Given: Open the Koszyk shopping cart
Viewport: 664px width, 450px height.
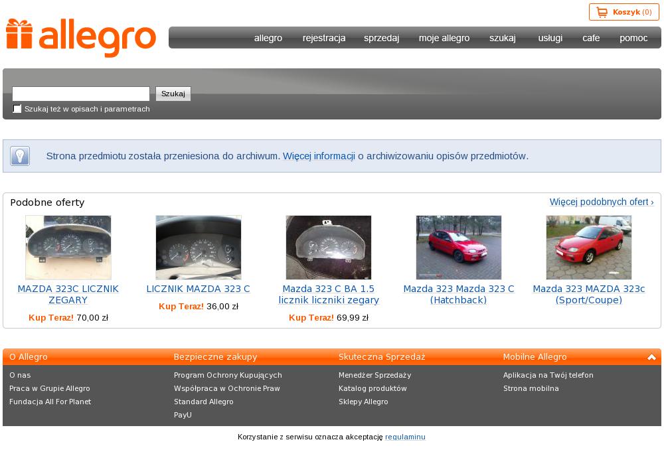Looking at the screenshot, I should click(623, 12).
